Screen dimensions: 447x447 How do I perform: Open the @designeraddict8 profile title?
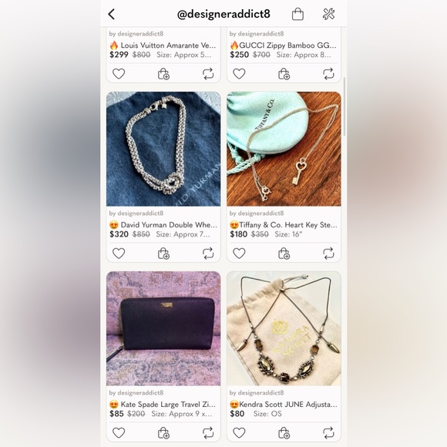(223, 14)
